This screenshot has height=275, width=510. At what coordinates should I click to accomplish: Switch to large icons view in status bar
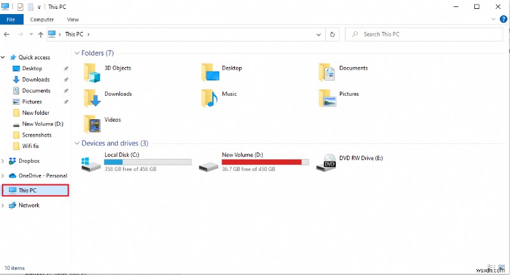[502, 267]
